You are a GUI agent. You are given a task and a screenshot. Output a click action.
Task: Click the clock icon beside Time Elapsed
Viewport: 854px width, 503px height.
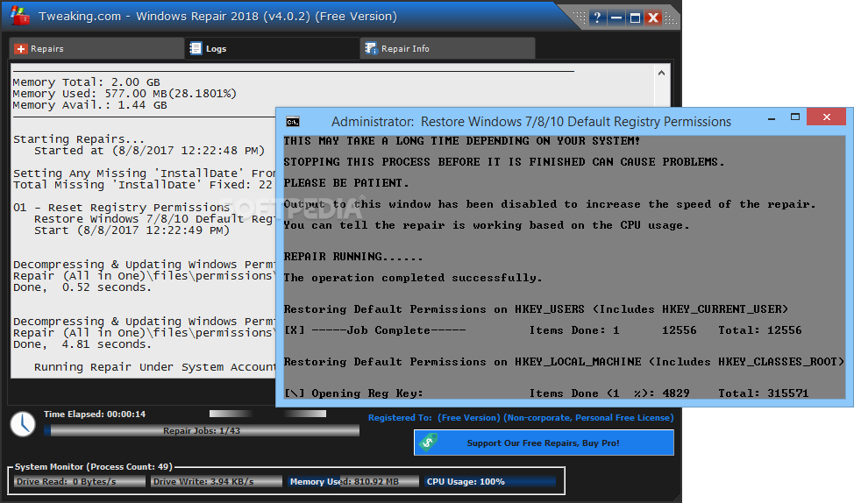tap(23, 424)
